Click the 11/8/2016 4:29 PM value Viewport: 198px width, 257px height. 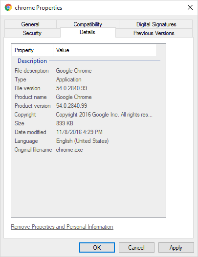(79, 132)
